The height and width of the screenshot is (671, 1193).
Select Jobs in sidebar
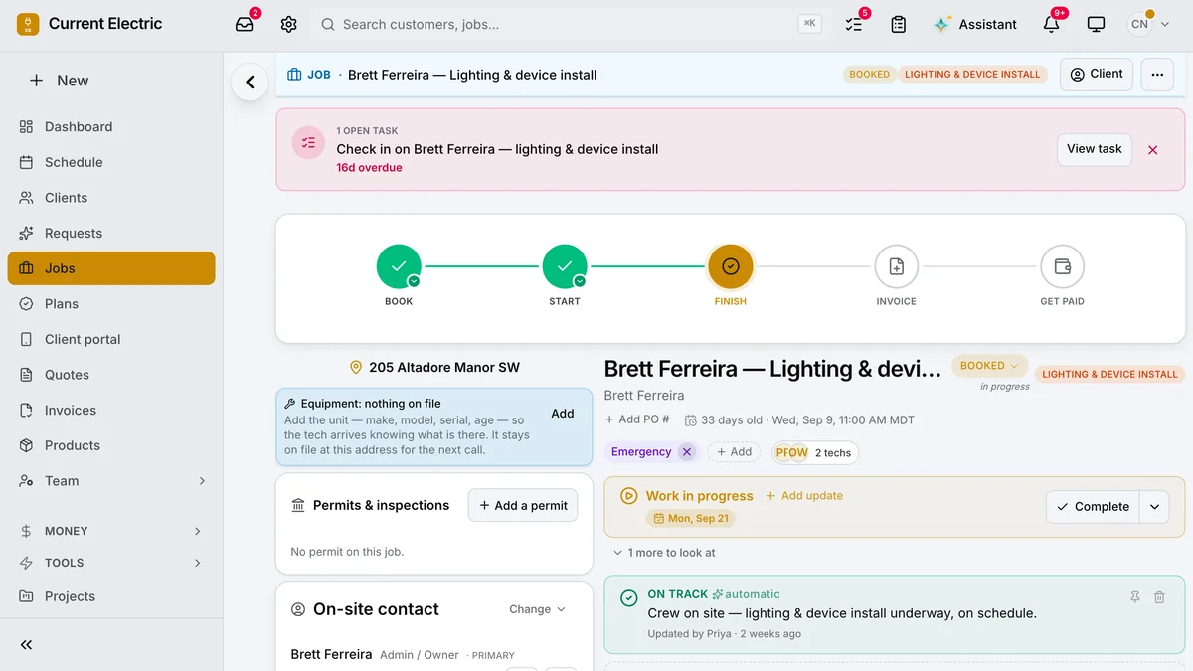click(111, 268)
